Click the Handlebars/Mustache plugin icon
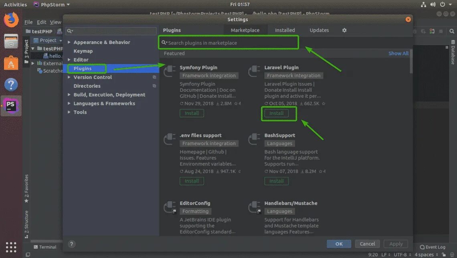This screenshot has height=258, width=457. point(254,207)
